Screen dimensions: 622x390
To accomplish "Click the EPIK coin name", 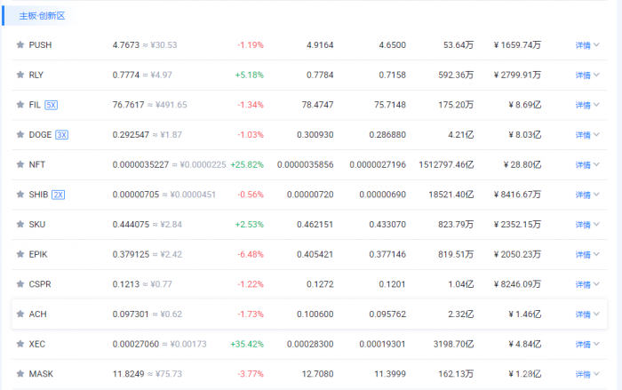I will click(x=38, y=254).
